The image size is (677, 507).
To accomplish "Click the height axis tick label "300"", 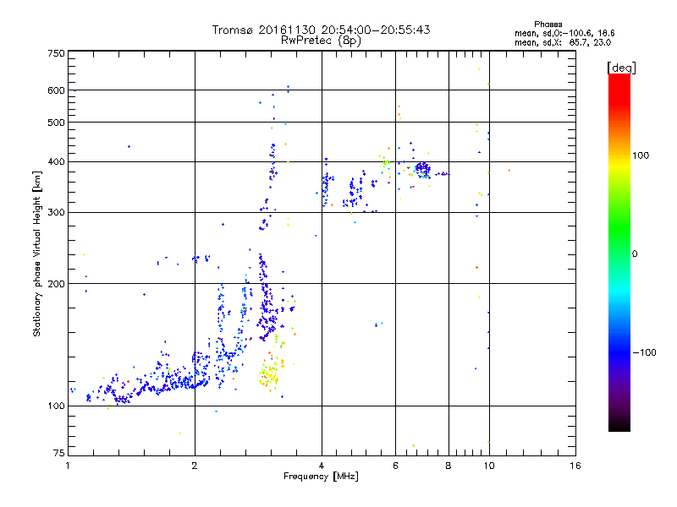I will [x=57, y=213].
